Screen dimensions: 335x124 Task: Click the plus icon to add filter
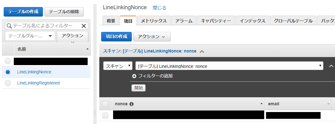pos(134,76)
